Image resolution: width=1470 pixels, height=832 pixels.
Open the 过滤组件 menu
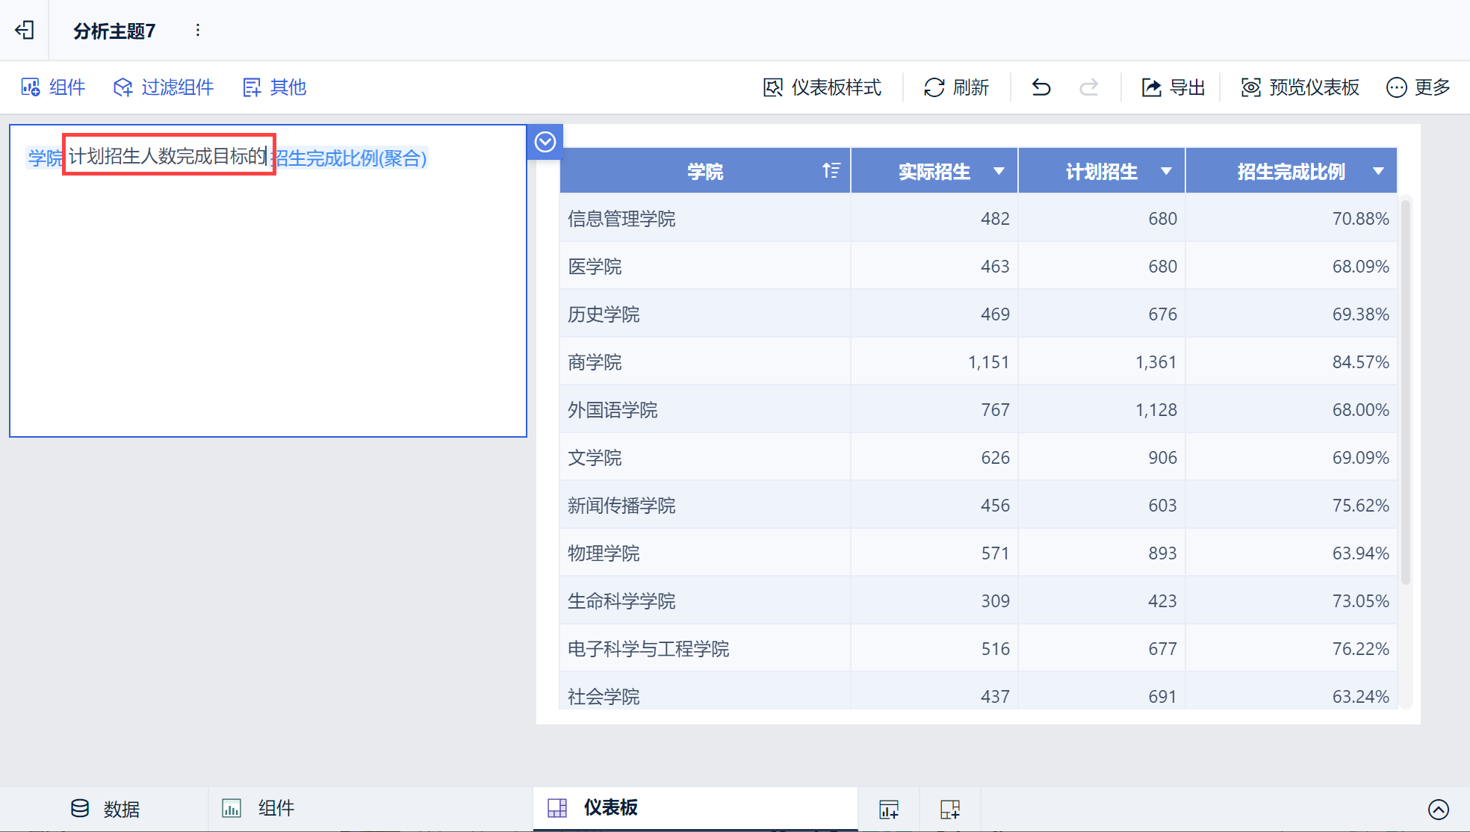[x=164, y=87]
